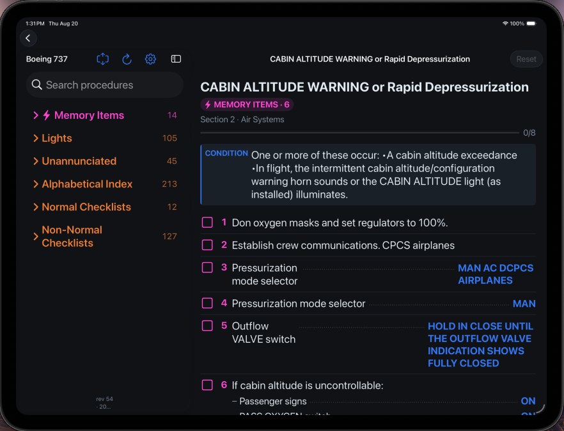Tap the Memory Items lightning bolt icon
The height and width of the screenshot is (431, 564).
coord(47,115)
